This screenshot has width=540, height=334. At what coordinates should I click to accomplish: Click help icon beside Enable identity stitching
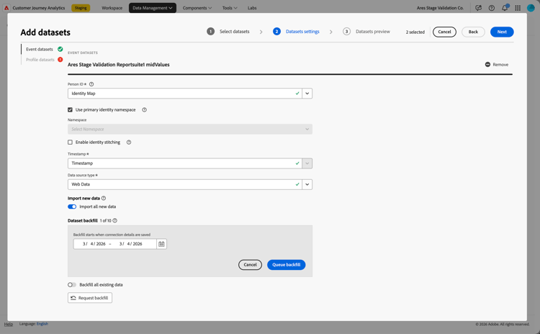pyautogui.click(x=129, y=143)
